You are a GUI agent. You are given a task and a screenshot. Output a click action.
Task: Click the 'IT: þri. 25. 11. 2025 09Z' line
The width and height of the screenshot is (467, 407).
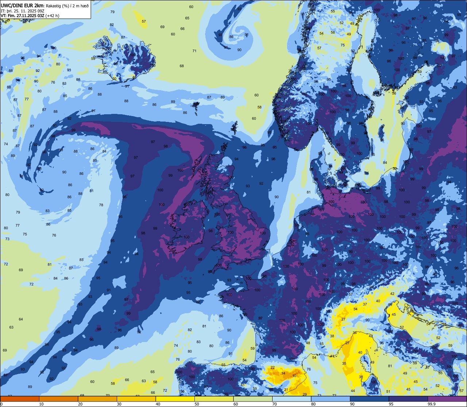coord(23,11)
